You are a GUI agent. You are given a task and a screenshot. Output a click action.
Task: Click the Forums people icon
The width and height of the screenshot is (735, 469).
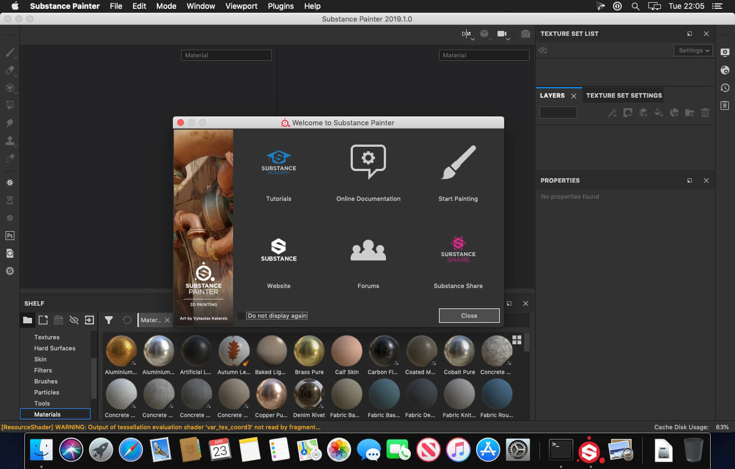[x=368, y=251]
